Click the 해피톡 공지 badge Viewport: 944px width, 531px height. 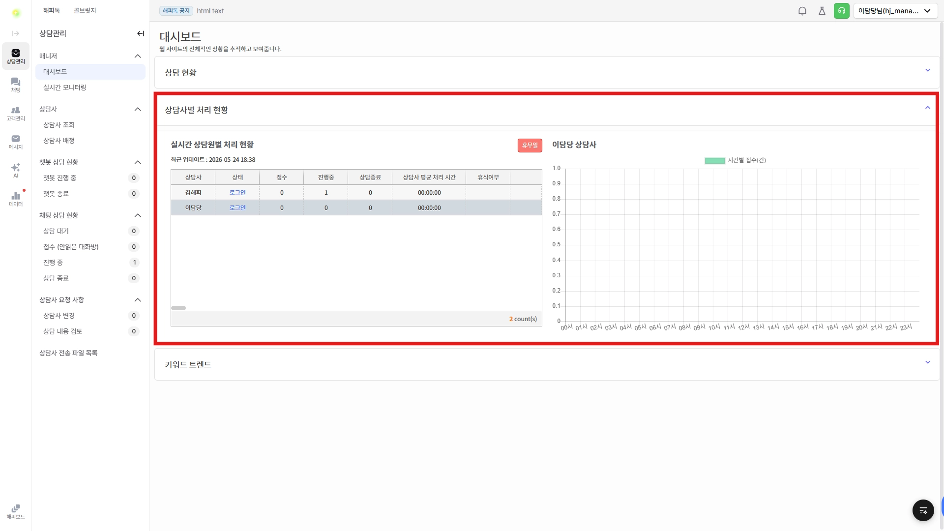(x=176, y=11)
